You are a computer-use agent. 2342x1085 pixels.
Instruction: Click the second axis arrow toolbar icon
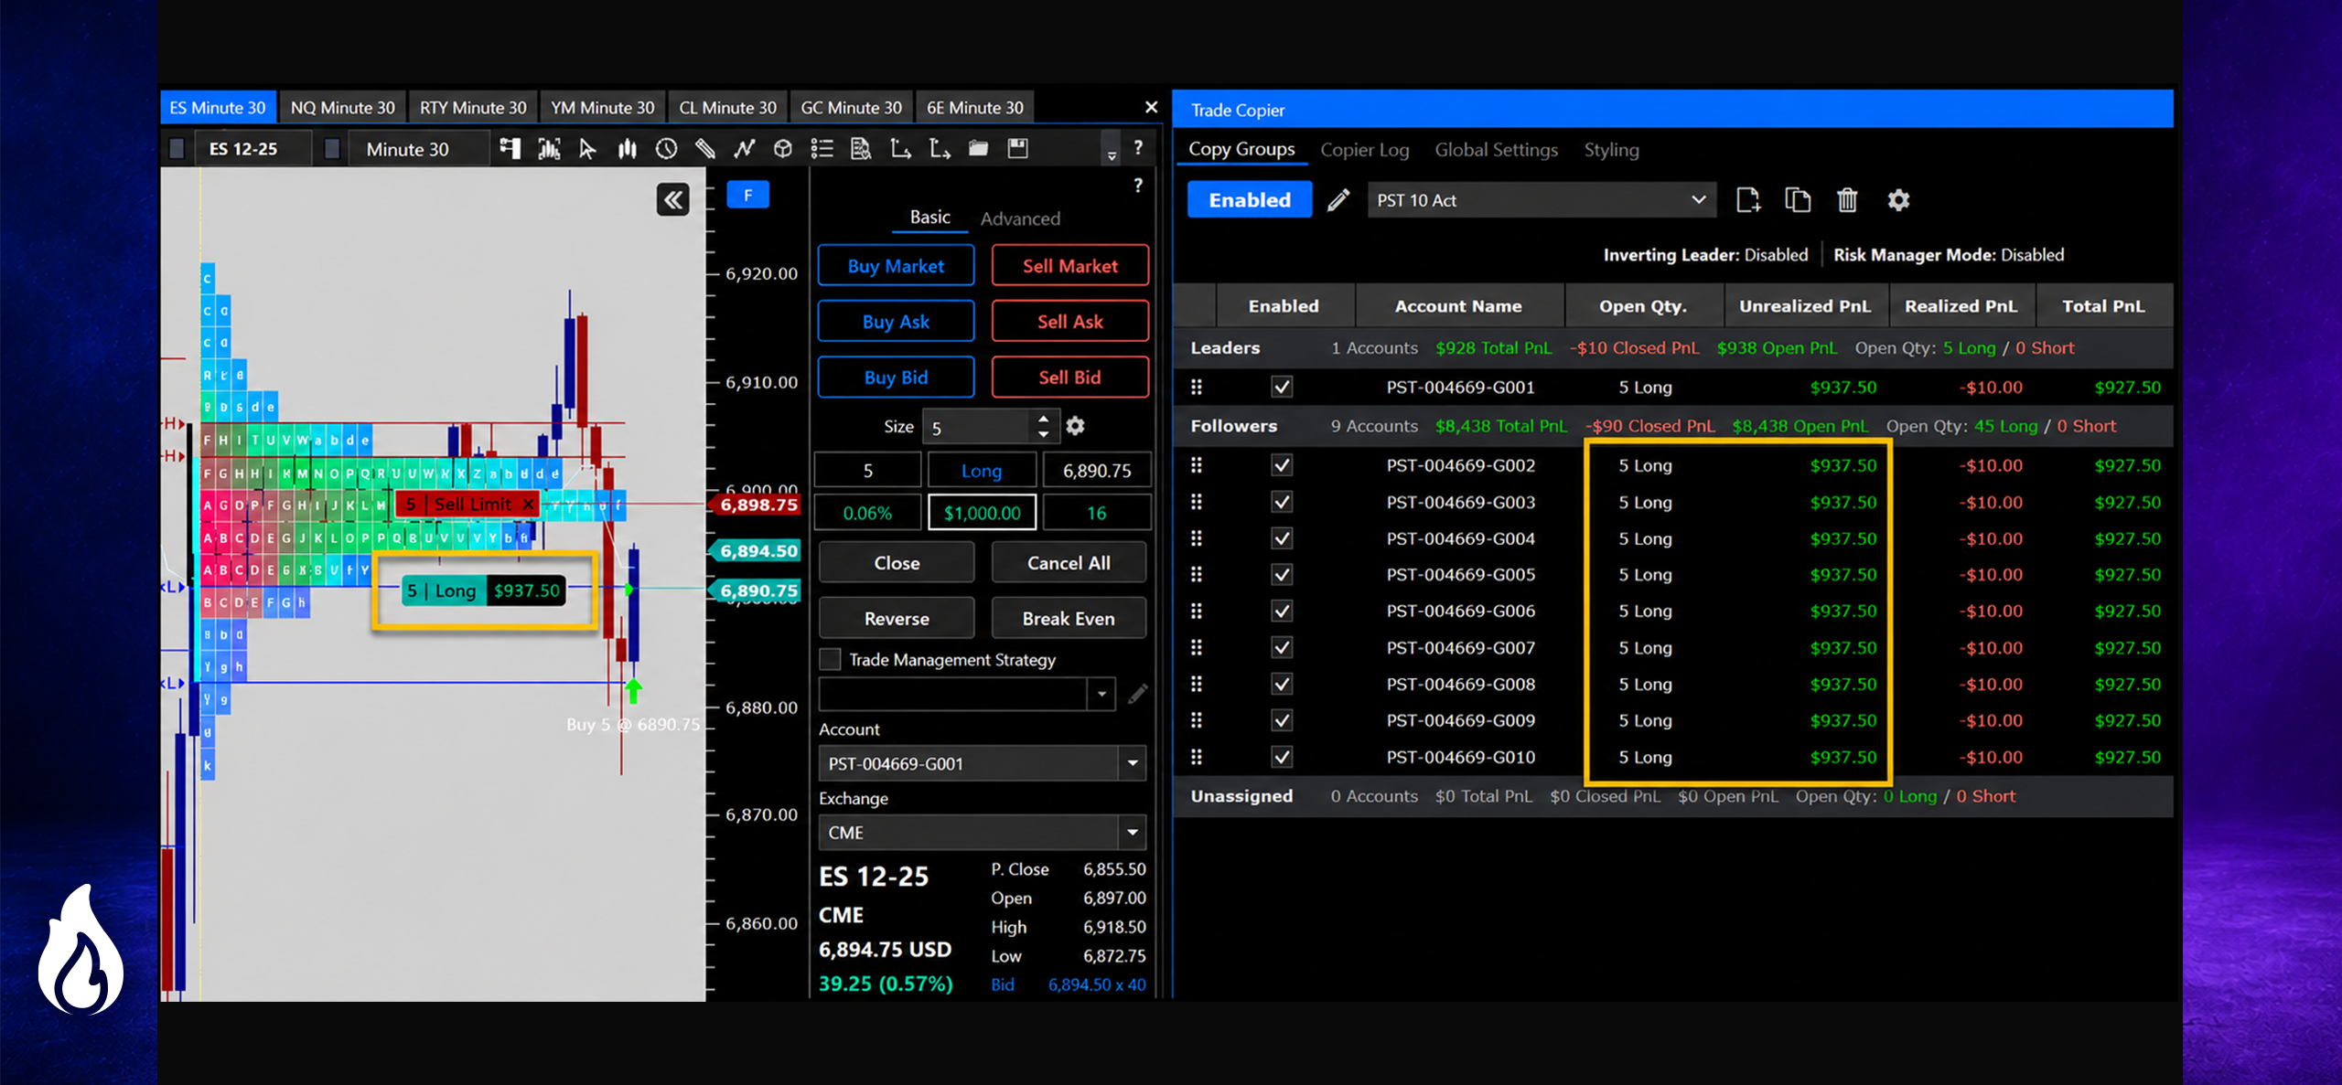click(940, 149)
